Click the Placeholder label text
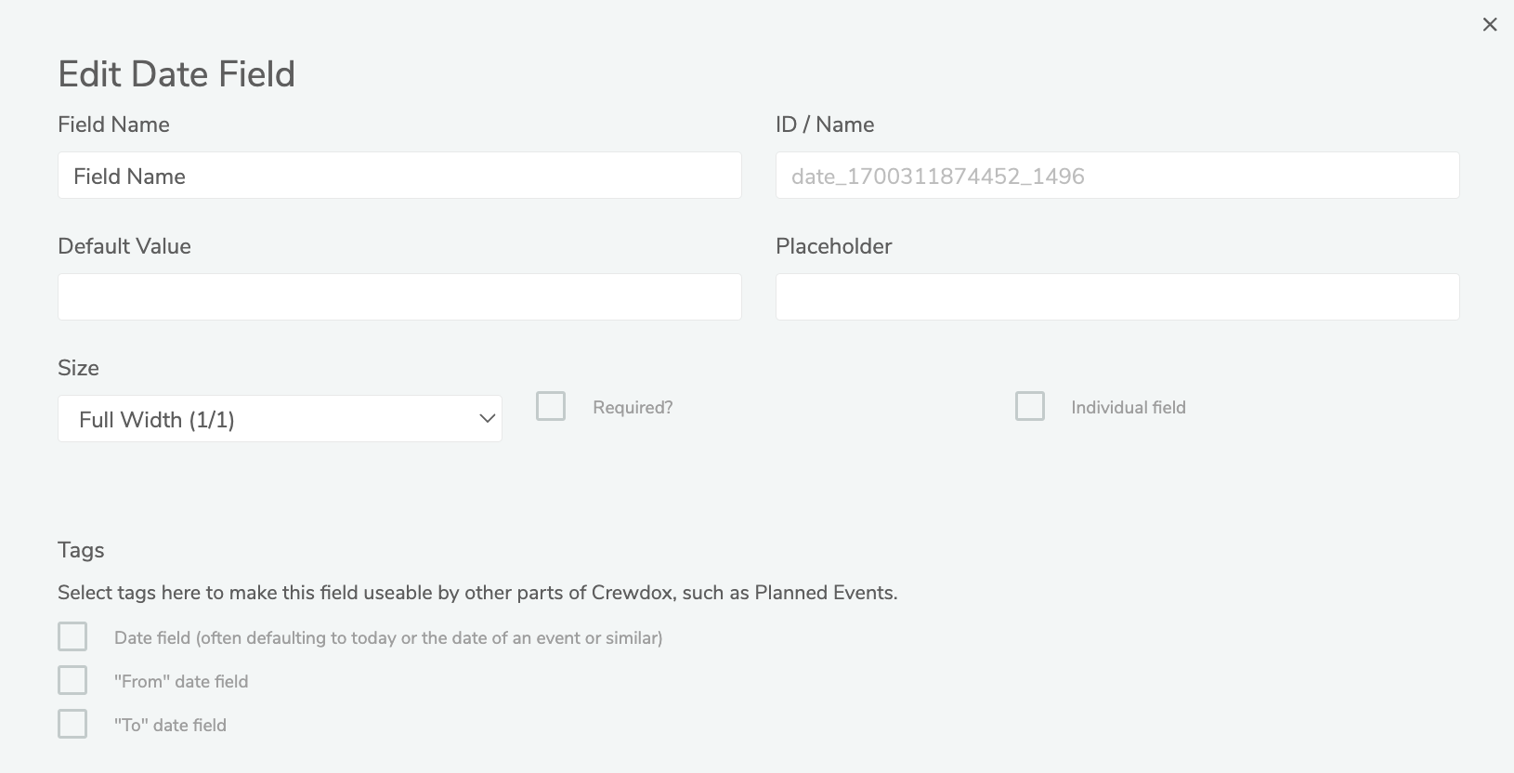This screenshot has height=773, width=1514. pos(833,246)
